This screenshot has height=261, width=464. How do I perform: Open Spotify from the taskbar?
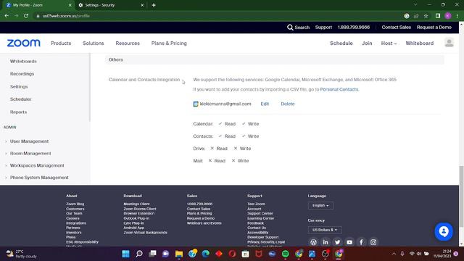click(285, 254)
